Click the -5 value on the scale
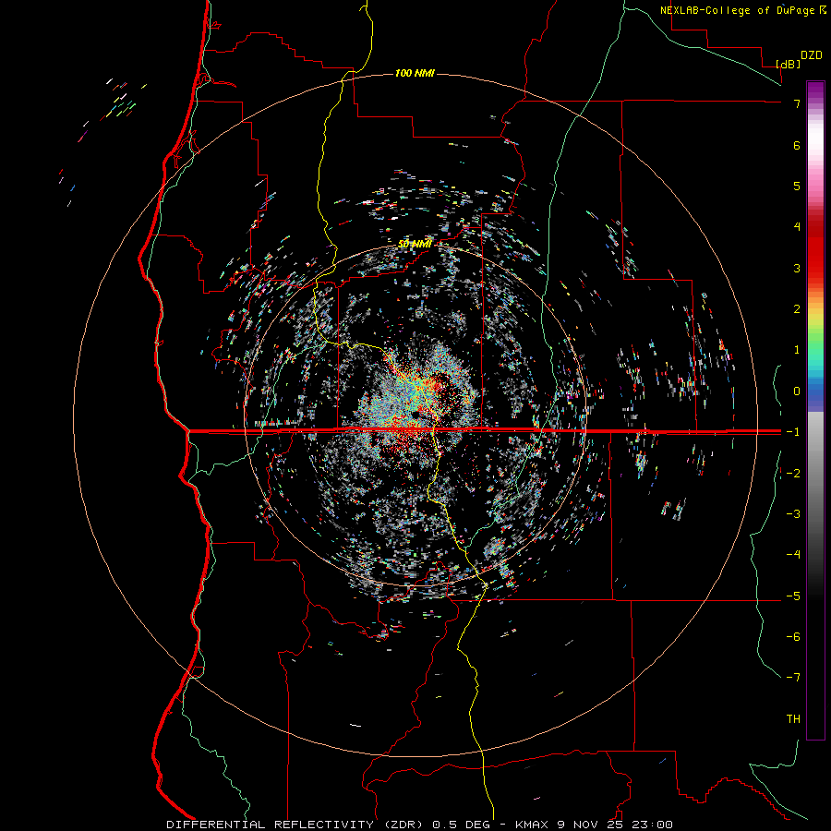831x831 pixels. [793, 596]
